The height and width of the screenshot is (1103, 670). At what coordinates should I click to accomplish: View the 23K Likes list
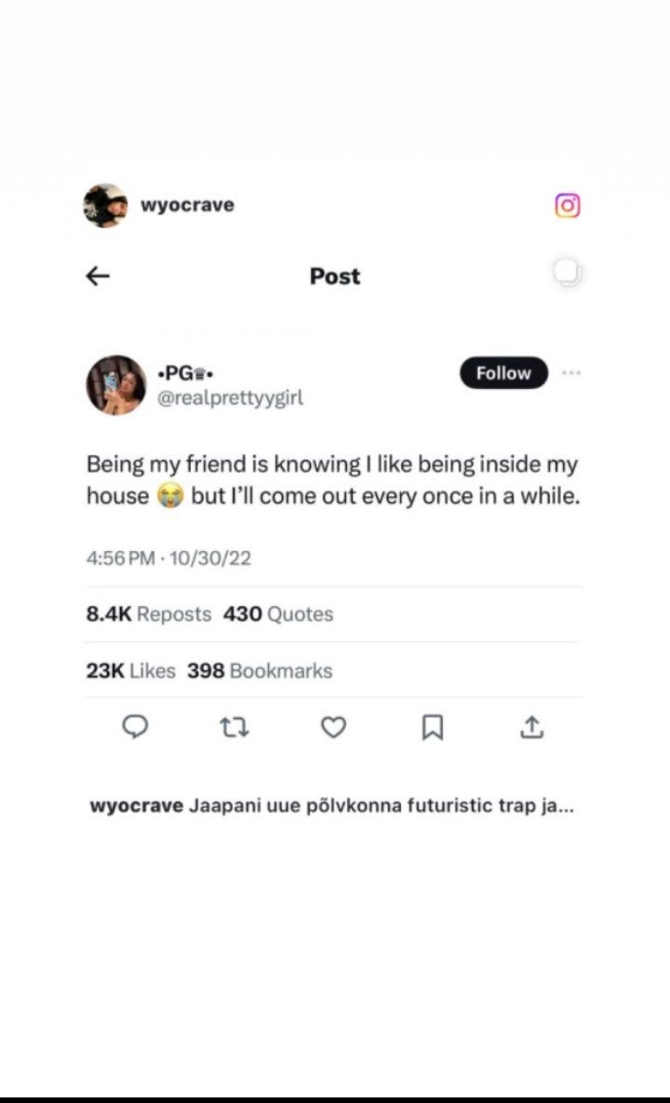coord(131,670)
